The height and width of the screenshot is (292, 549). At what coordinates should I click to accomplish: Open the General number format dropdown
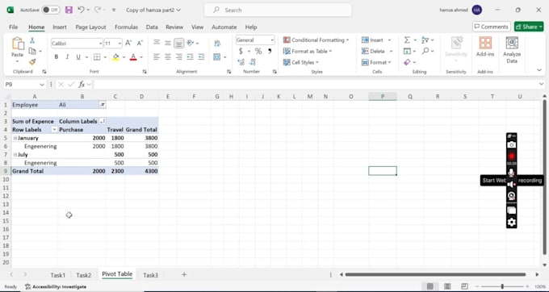tap(272, 40)
